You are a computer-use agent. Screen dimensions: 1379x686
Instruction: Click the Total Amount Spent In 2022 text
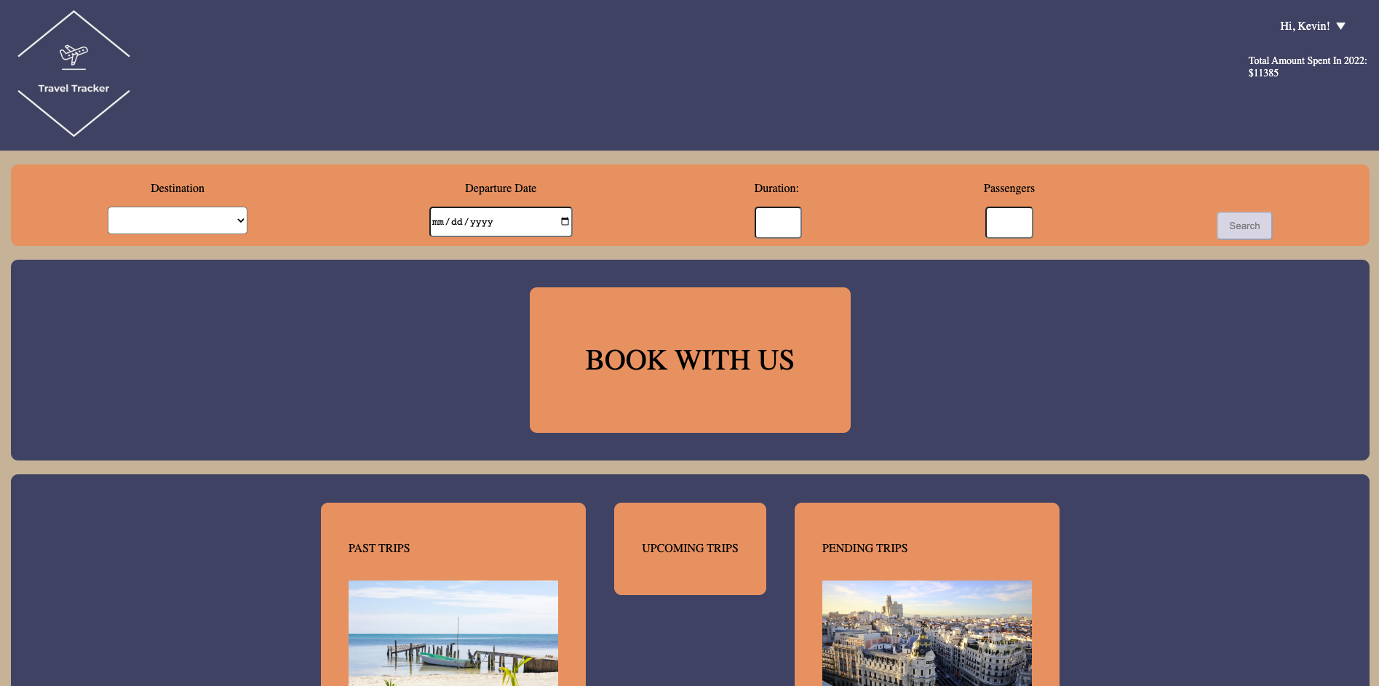click(1307, 66)
